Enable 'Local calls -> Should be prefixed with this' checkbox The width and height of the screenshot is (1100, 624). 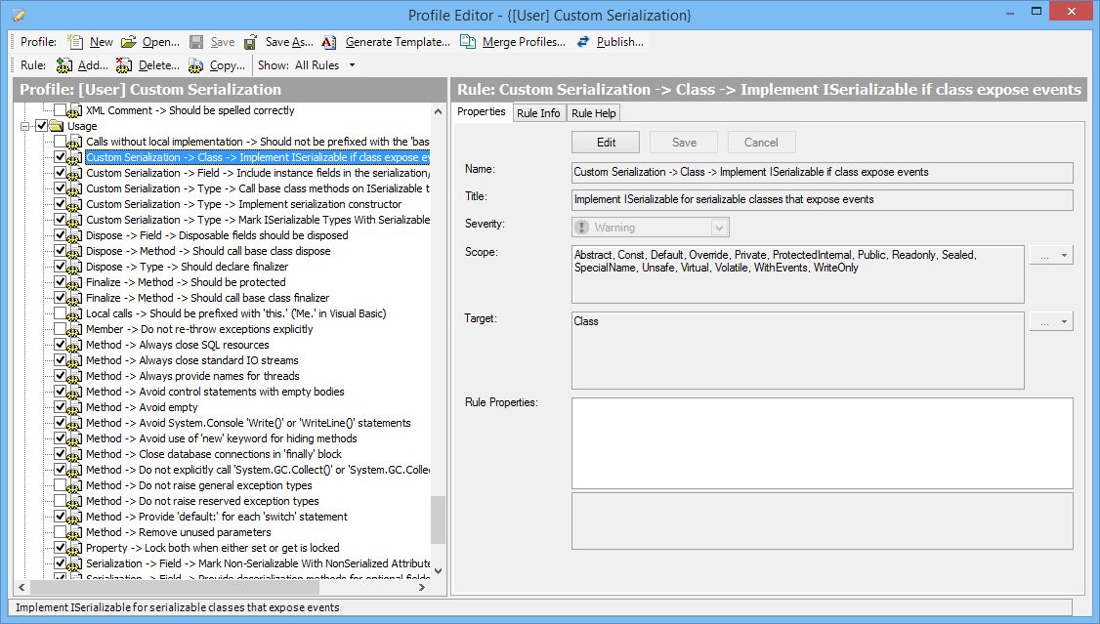pyautogui.click(x=61, y=313)
